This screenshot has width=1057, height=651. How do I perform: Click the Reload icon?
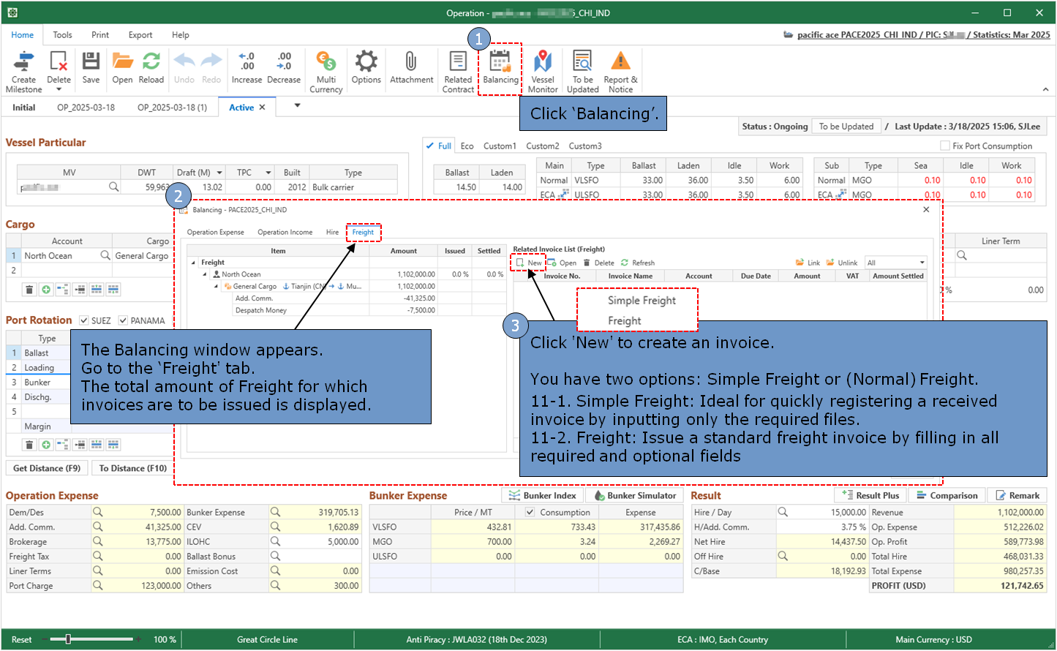pos(151,68)
